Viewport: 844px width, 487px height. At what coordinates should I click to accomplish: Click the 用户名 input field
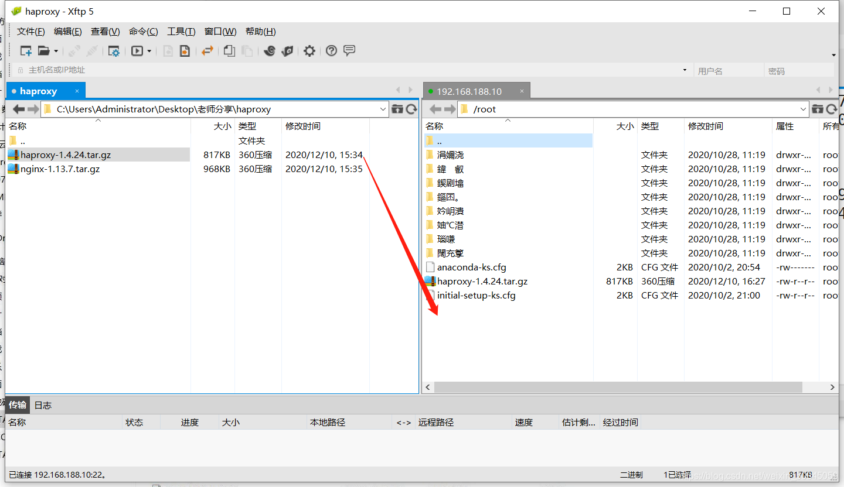tap(728, 71)
